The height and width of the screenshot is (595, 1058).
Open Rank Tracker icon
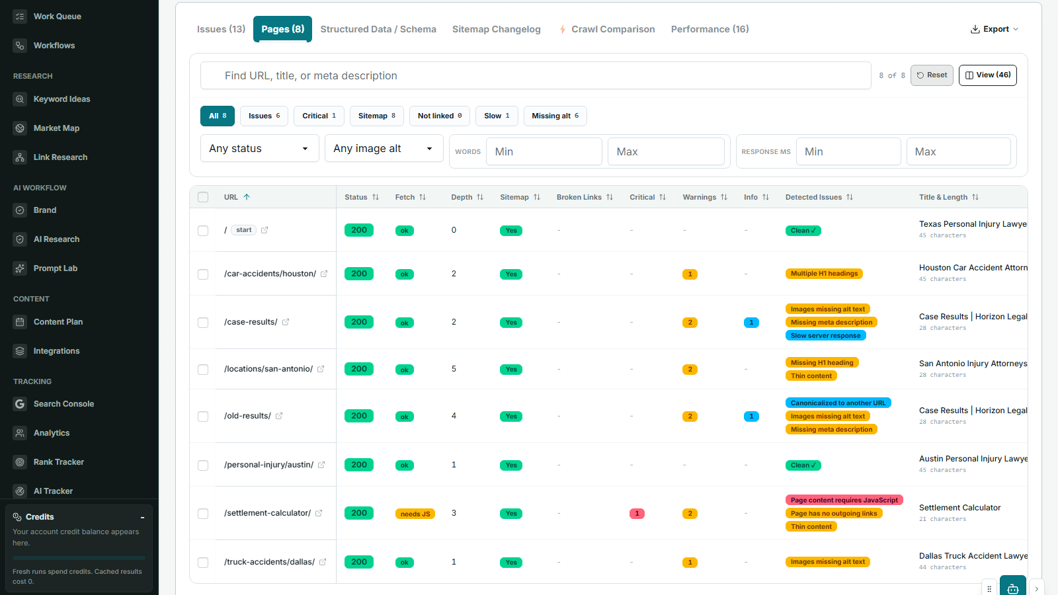20,462
